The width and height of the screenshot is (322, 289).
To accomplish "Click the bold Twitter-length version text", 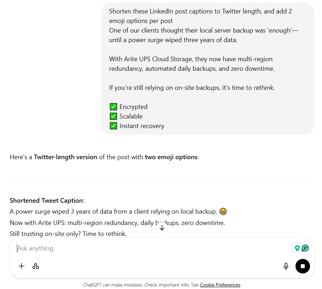I will (66, 157).
